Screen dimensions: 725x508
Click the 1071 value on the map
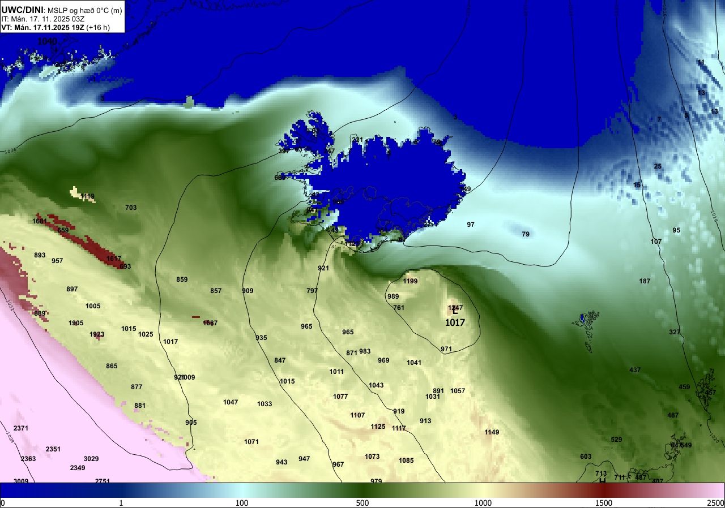pyautogui.click(x=251, y=442)
